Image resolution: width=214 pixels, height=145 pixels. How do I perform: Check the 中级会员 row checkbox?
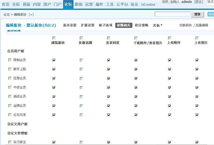click(10, 87)
